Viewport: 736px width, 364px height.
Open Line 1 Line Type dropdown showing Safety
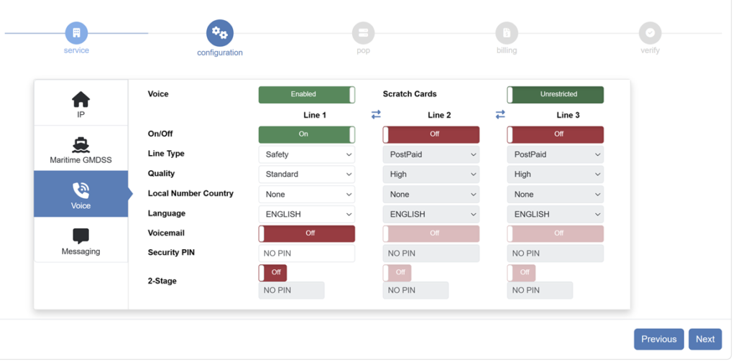point(306,154)
